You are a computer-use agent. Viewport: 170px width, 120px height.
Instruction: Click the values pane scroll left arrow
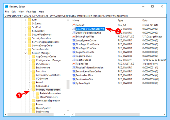[73, 114]
